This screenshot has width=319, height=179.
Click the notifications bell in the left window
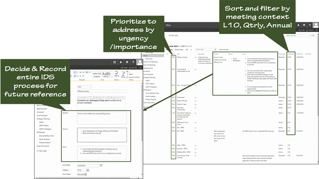click(x=121, y=62)
